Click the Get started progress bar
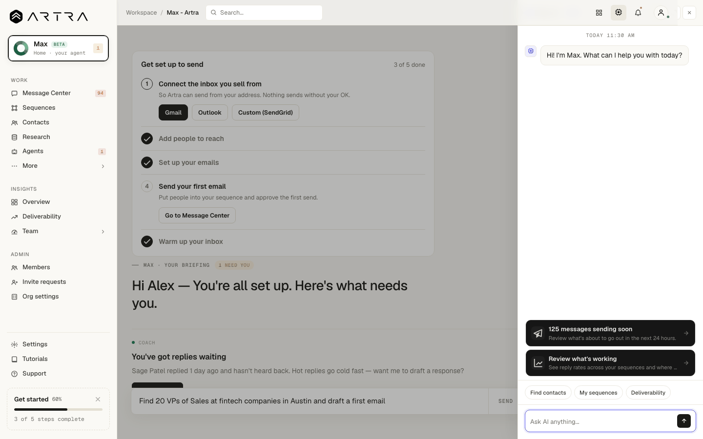Image resolution: width=703 pixels, height=439 pixels. coord(58,409)
